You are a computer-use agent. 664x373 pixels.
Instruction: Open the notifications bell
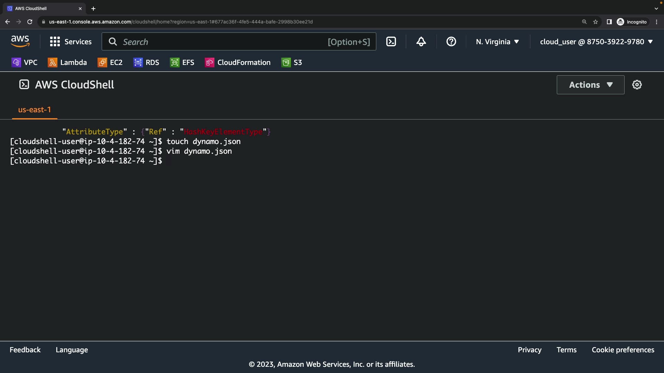(x=421, y=42)
